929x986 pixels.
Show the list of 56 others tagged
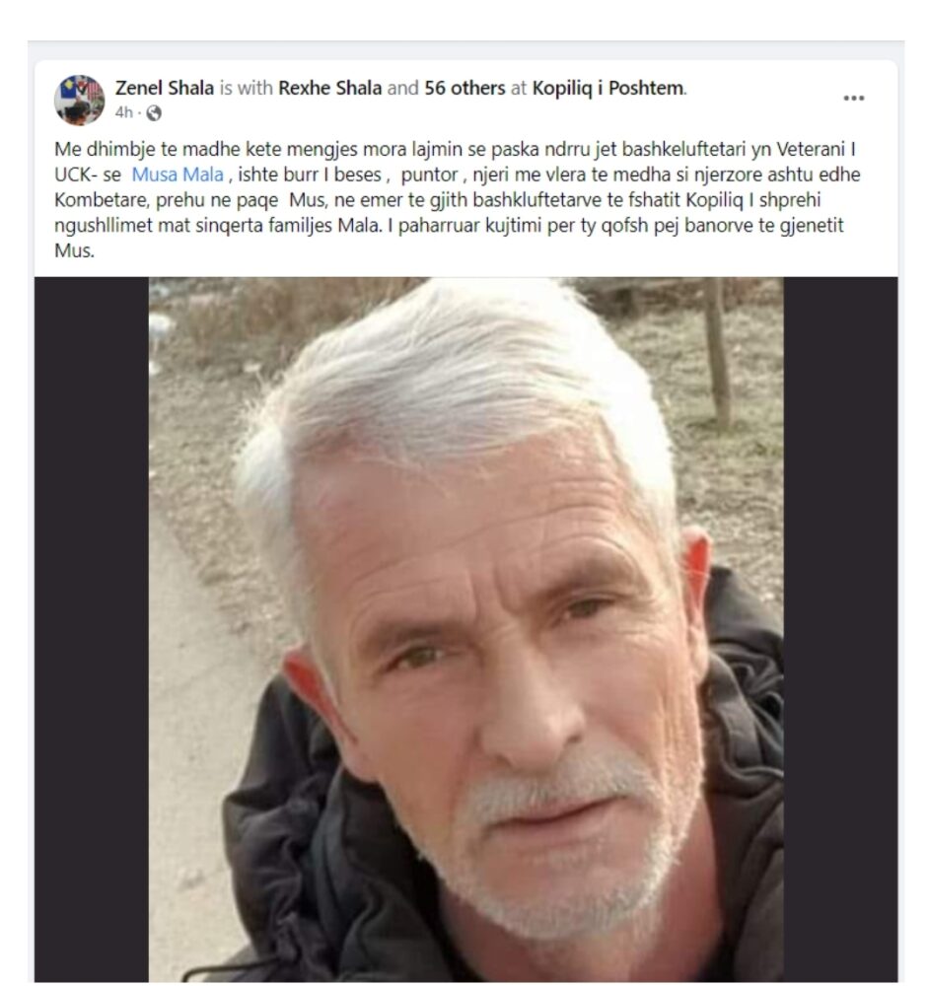point(464,88)
